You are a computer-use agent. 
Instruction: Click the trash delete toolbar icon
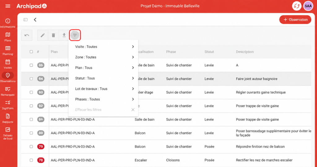point(53,35)
